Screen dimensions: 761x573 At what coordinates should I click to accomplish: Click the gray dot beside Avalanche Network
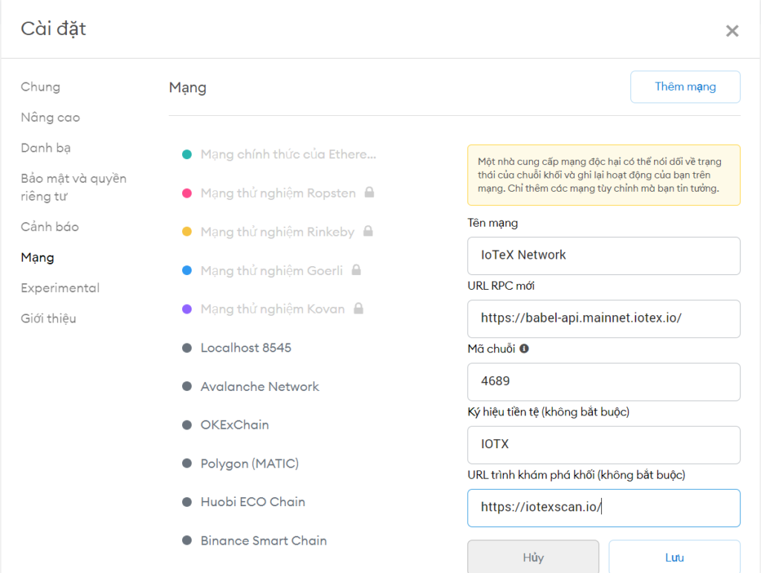pos(187,386)
